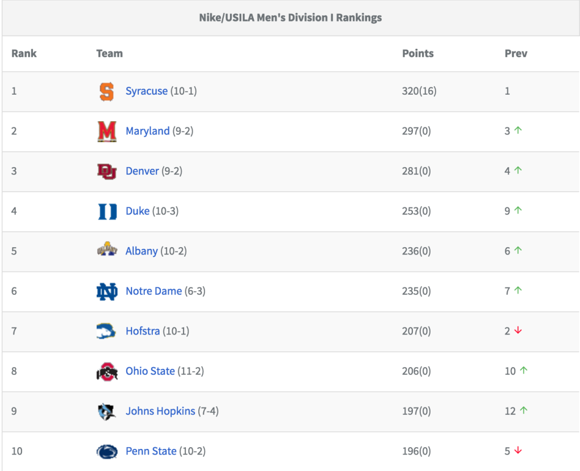The image size is (580, 471).
Task: Click previous rank 9 in Duke row
Action: coord(507,211)
